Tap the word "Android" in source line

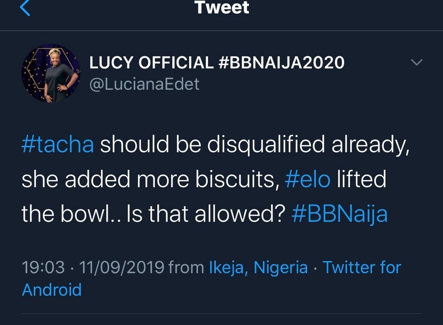click(x=52, y=290)
